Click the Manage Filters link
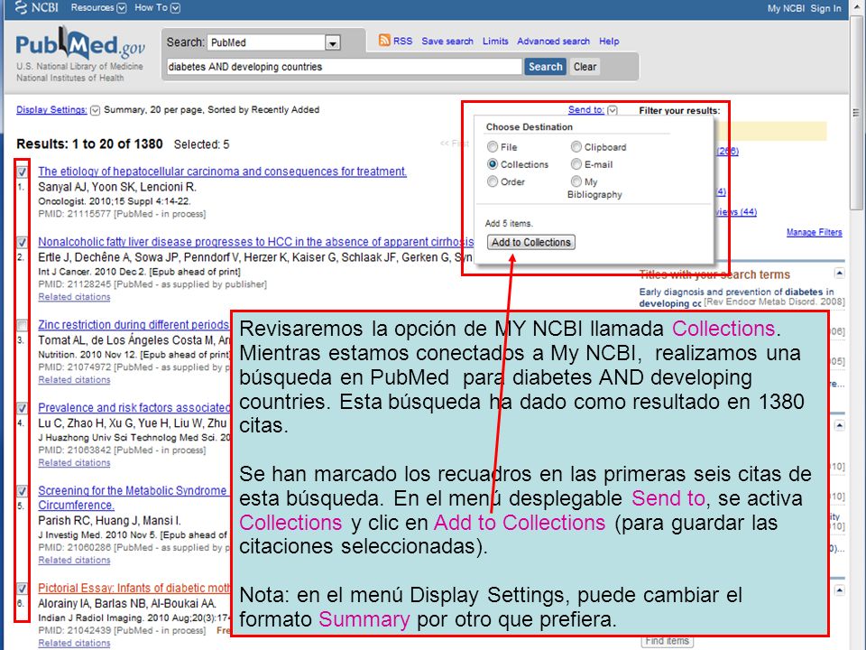This screenshot has width=866, height=650. pyautogui.click(x=814, y=232)
